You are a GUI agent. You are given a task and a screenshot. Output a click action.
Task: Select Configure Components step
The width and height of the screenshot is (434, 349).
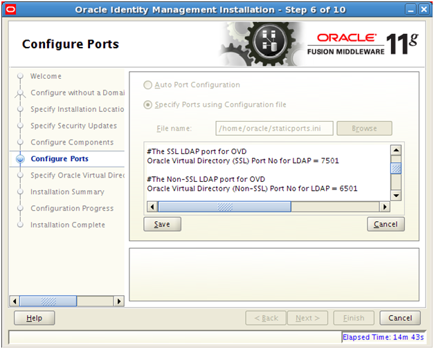[x=72, y=142]
